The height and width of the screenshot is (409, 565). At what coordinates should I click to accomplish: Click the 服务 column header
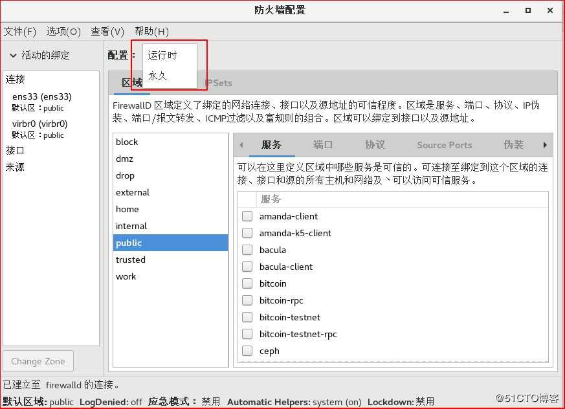(402, 199)
